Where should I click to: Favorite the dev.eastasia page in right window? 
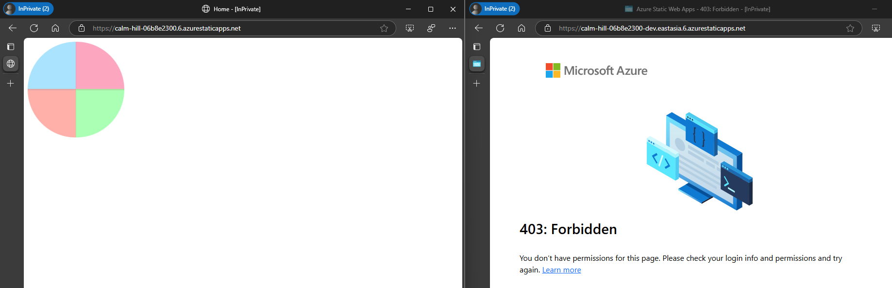[850, 28]
